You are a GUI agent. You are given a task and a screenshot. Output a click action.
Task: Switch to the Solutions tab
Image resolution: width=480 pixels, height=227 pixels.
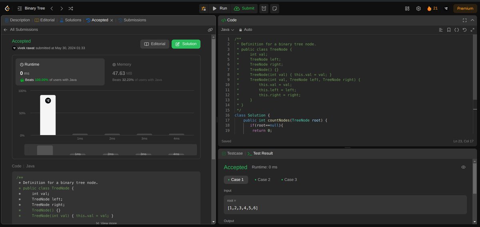point(70,20)
